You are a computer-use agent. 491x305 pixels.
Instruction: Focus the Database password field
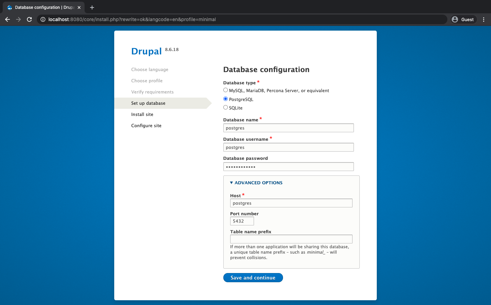[x=288, y=167]
